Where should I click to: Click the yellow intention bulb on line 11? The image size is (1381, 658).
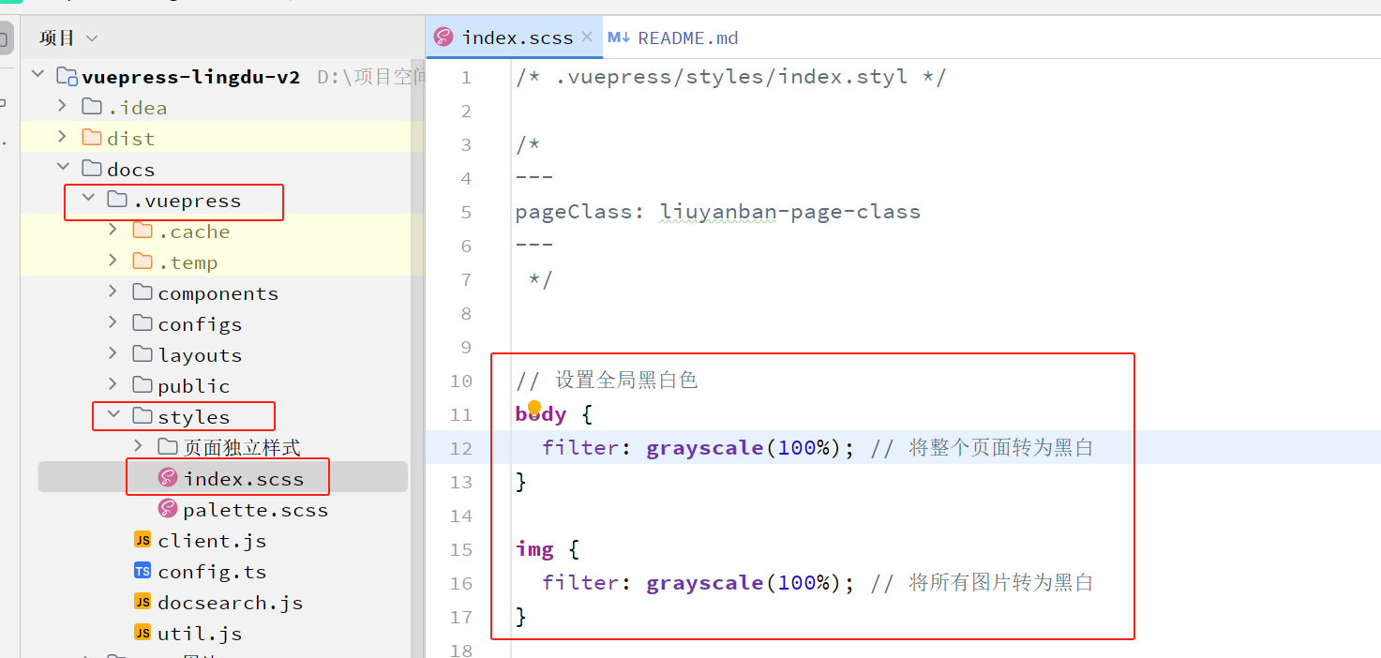click(534, 408)
